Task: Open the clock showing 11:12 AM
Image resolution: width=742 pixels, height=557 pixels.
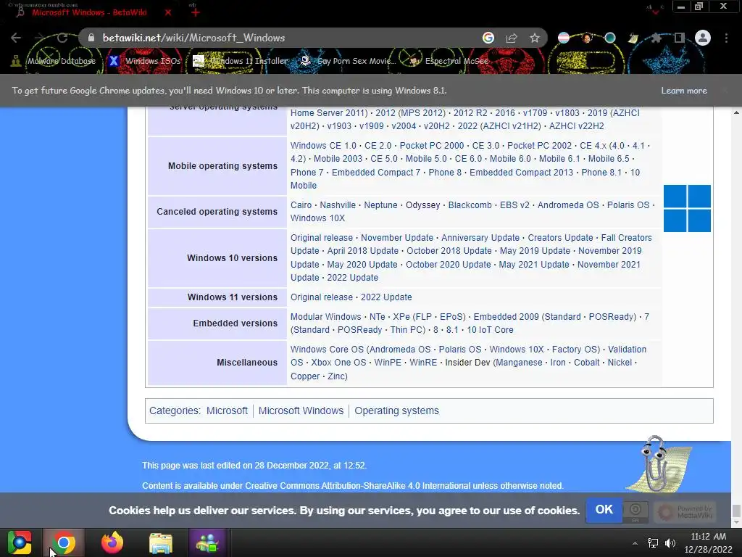Action: (708, 542)
